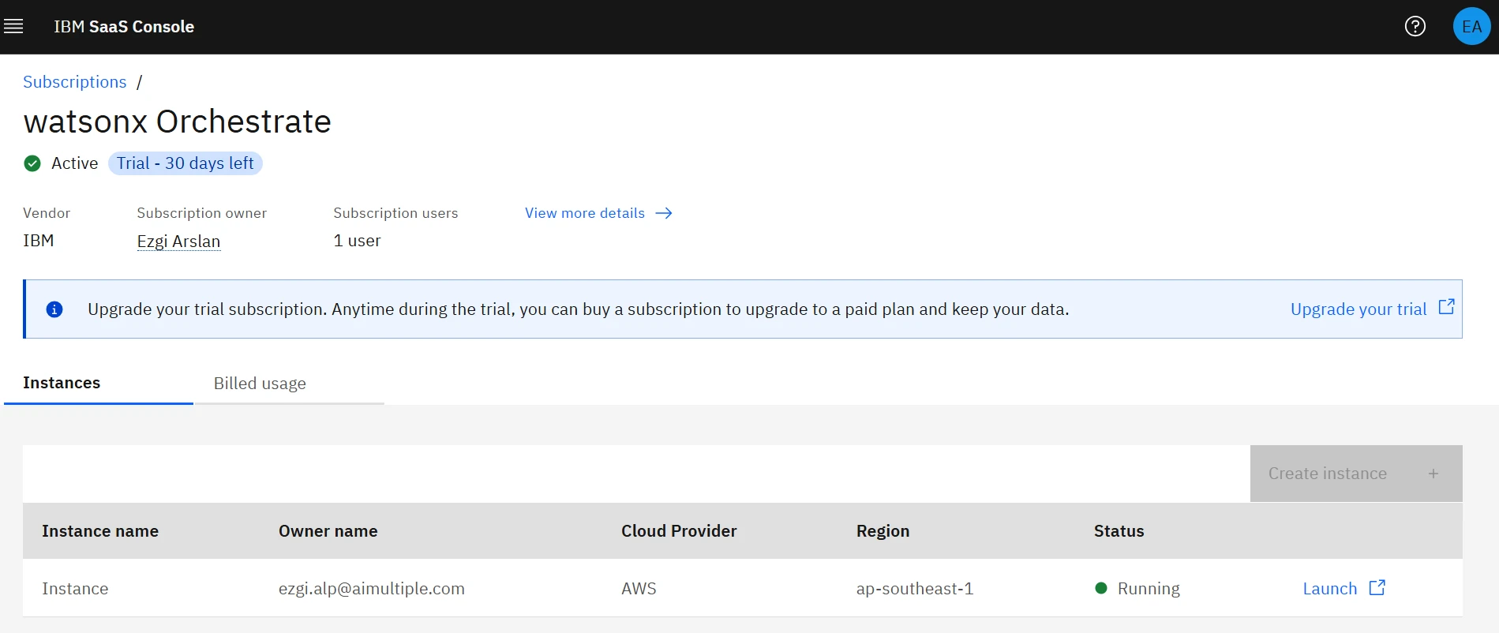Switch to the Billed usage tab

pyautogui.click(x=290, y=384)
